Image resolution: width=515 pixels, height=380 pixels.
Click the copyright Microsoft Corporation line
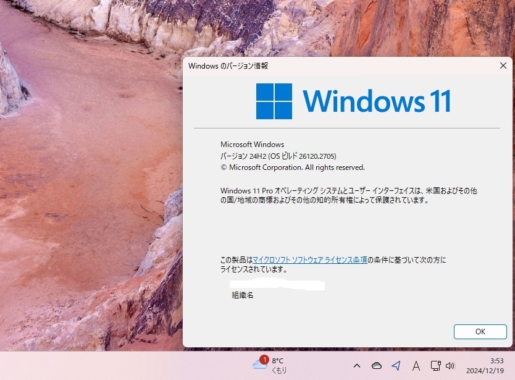(x=292, y=167)
